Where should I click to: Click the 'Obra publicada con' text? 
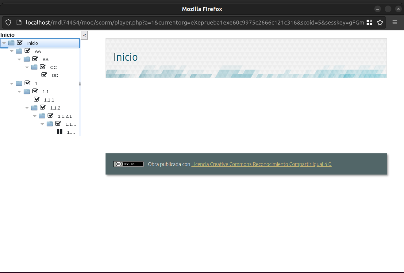pos(169,164)
